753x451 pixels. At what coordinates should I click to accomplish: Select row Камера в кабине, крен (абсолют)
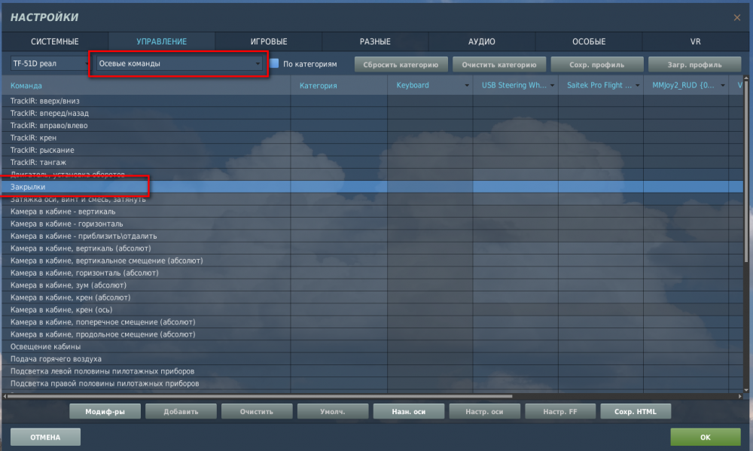coord(373,297)
